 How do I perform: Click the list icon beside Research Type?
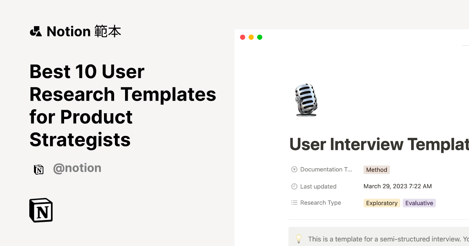coord(294,203)
